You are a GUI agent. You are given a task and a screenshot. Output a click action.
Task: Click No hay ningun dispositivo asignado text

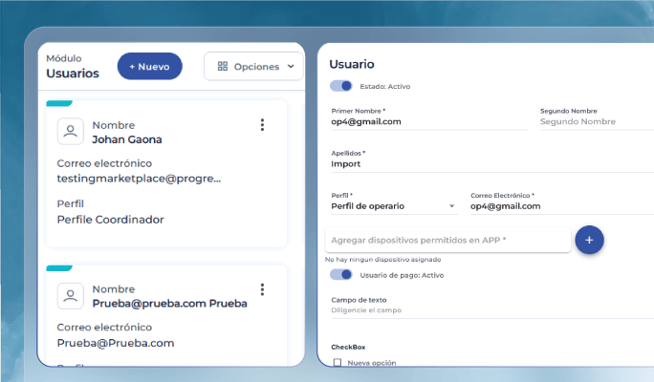tap(382, 259)
